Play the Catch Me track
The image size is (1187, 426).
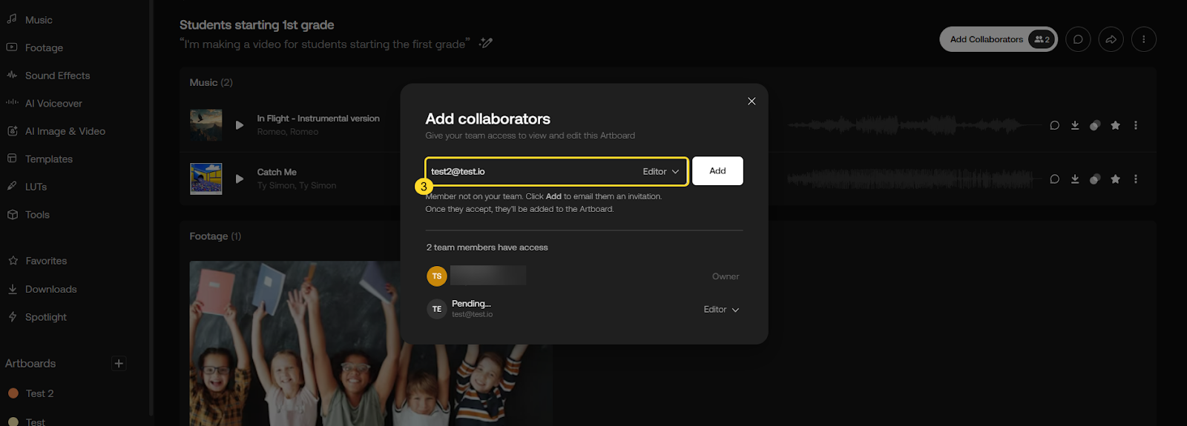click(240, 179)
